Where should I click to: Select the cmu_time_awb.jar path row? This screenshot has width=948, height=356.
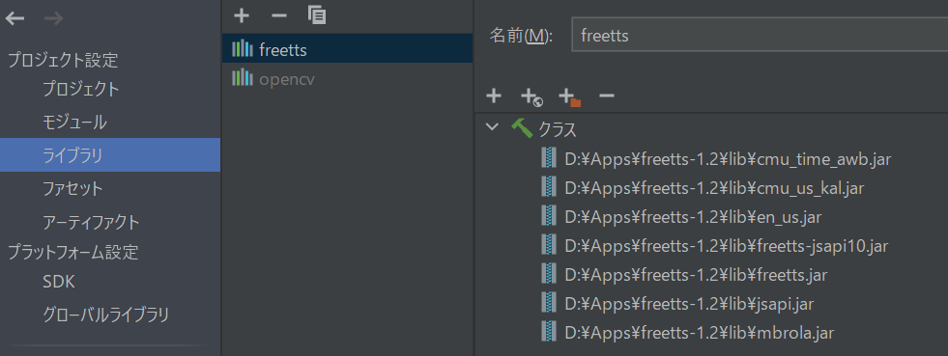click(x=728, y=159)
